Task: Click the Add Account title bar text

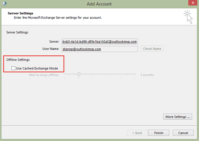Action: pos(99,4)
